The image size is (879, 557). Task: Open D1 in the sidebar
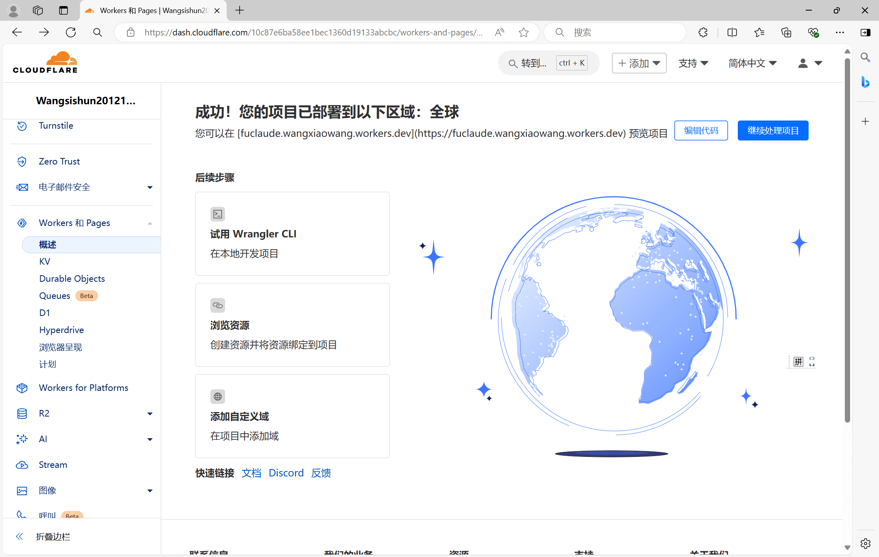[45, 313]
